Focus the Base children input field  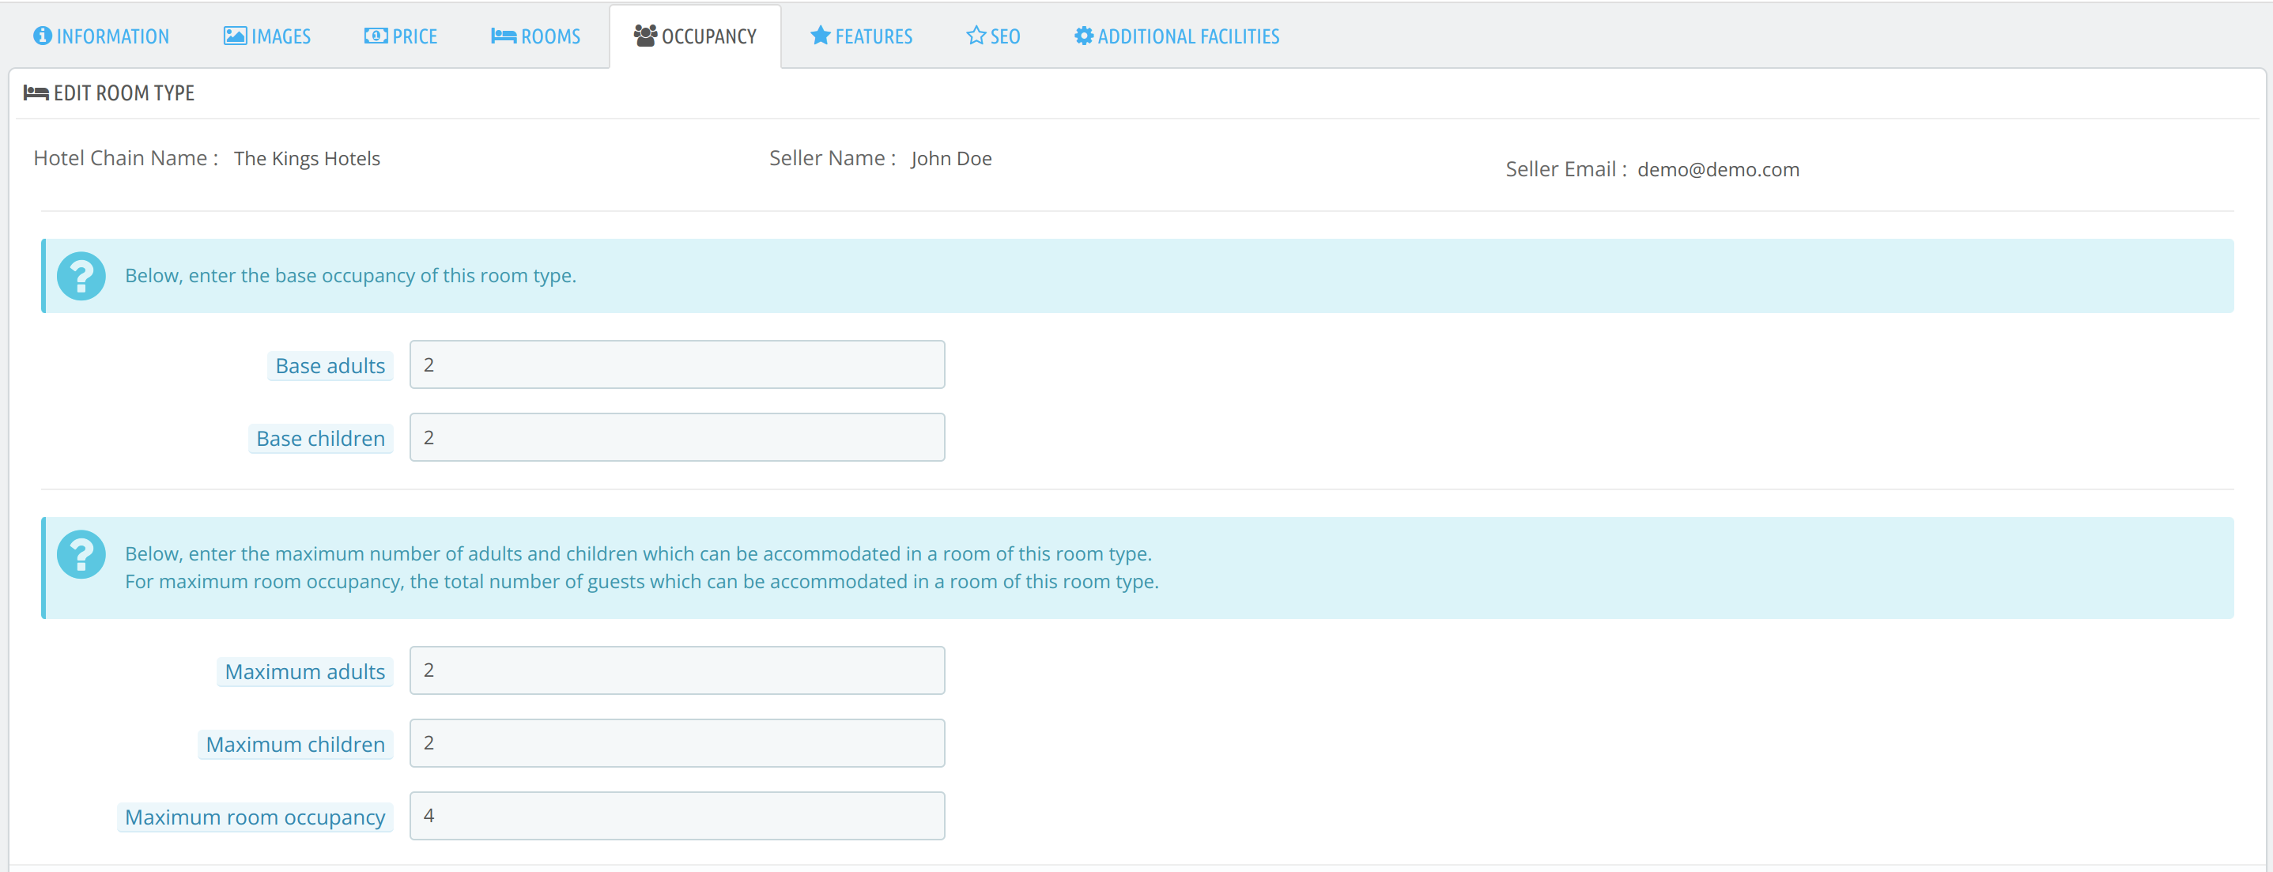coord(677,437)
